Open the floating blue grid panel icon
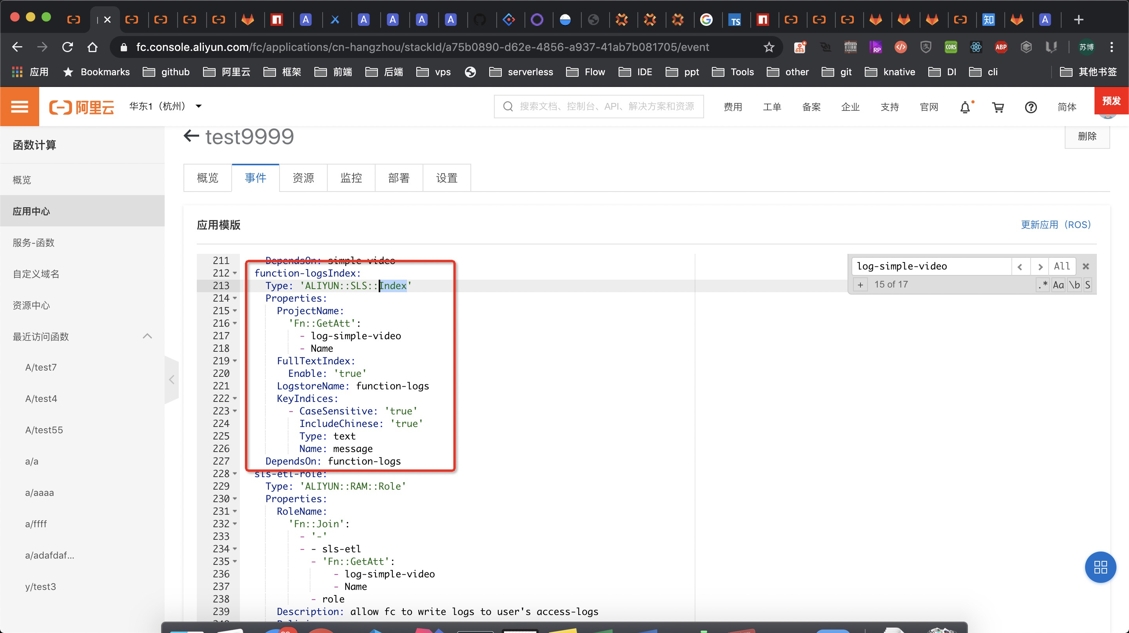Viewport: 1129px width, 633px height. [1100, 567]
